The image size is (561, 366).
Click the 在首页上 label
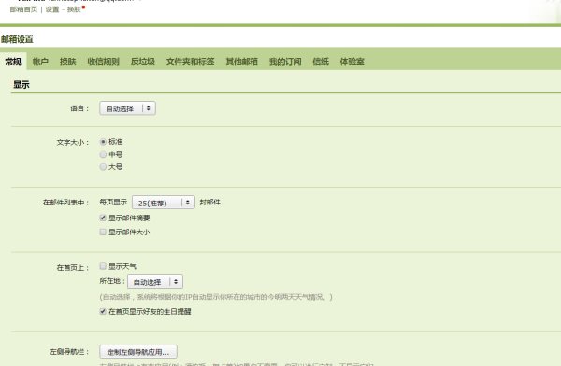(x=72, y=267)
